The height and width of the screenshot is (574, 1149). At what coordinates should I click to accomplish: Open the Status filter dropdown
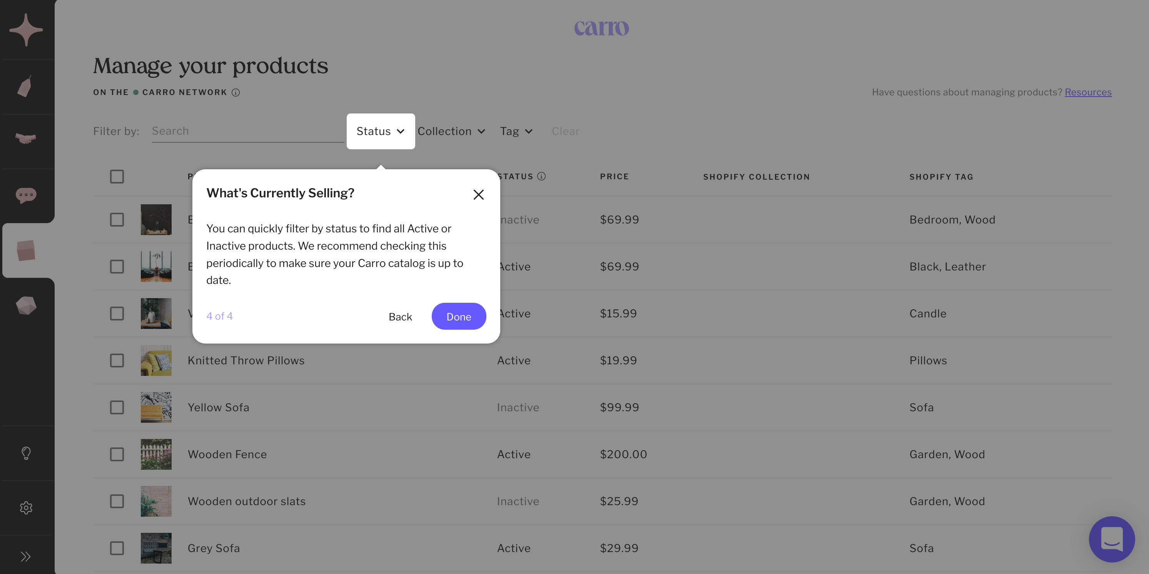coord(381,131)
